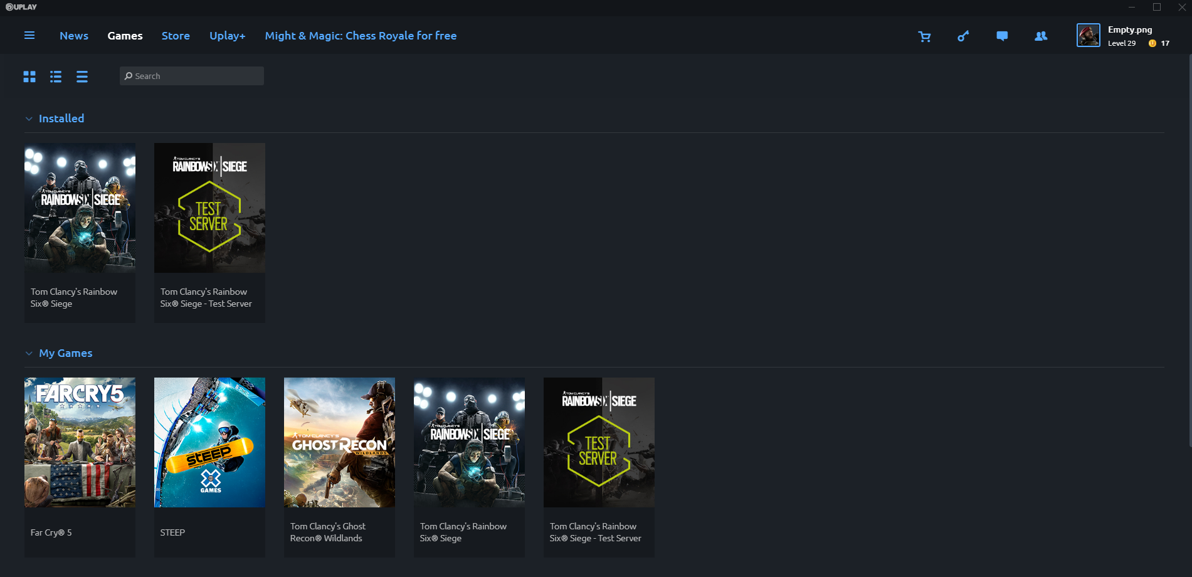Open the STEEP game cover
The width and height of the screenshot is (1192, 577).
tap(209, 442)
